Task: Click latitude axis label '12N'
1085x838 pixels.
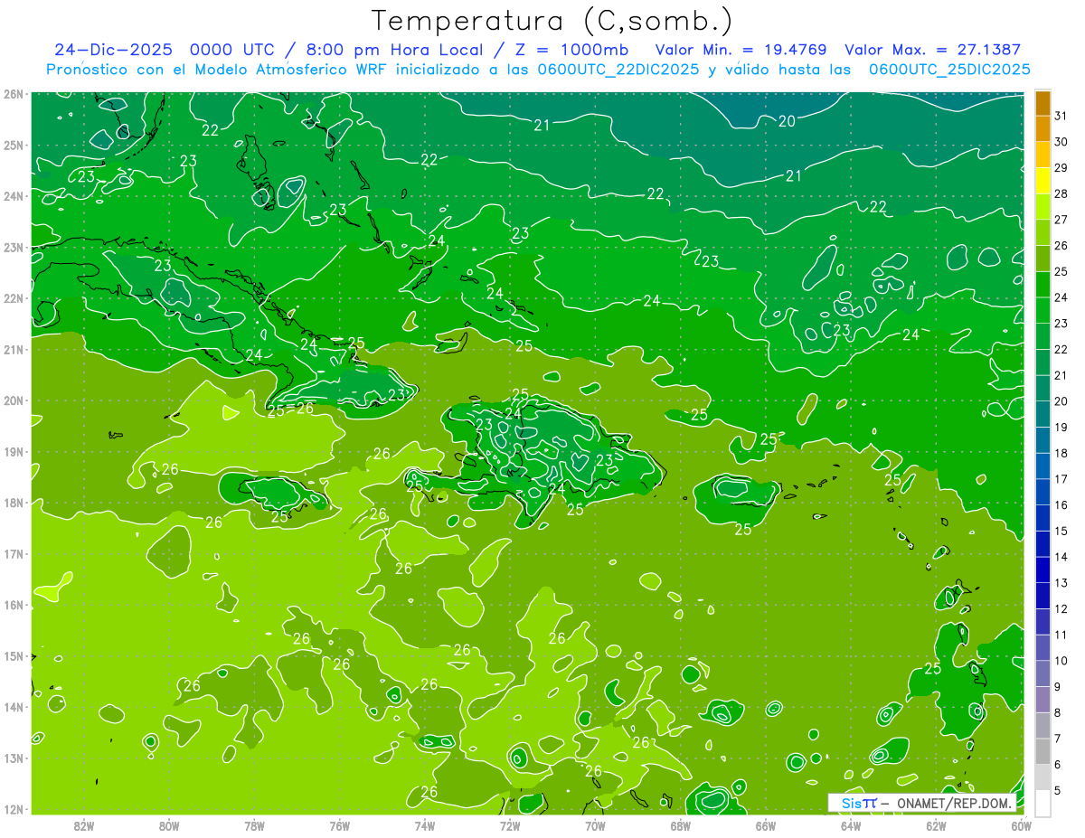Action: 14,809
